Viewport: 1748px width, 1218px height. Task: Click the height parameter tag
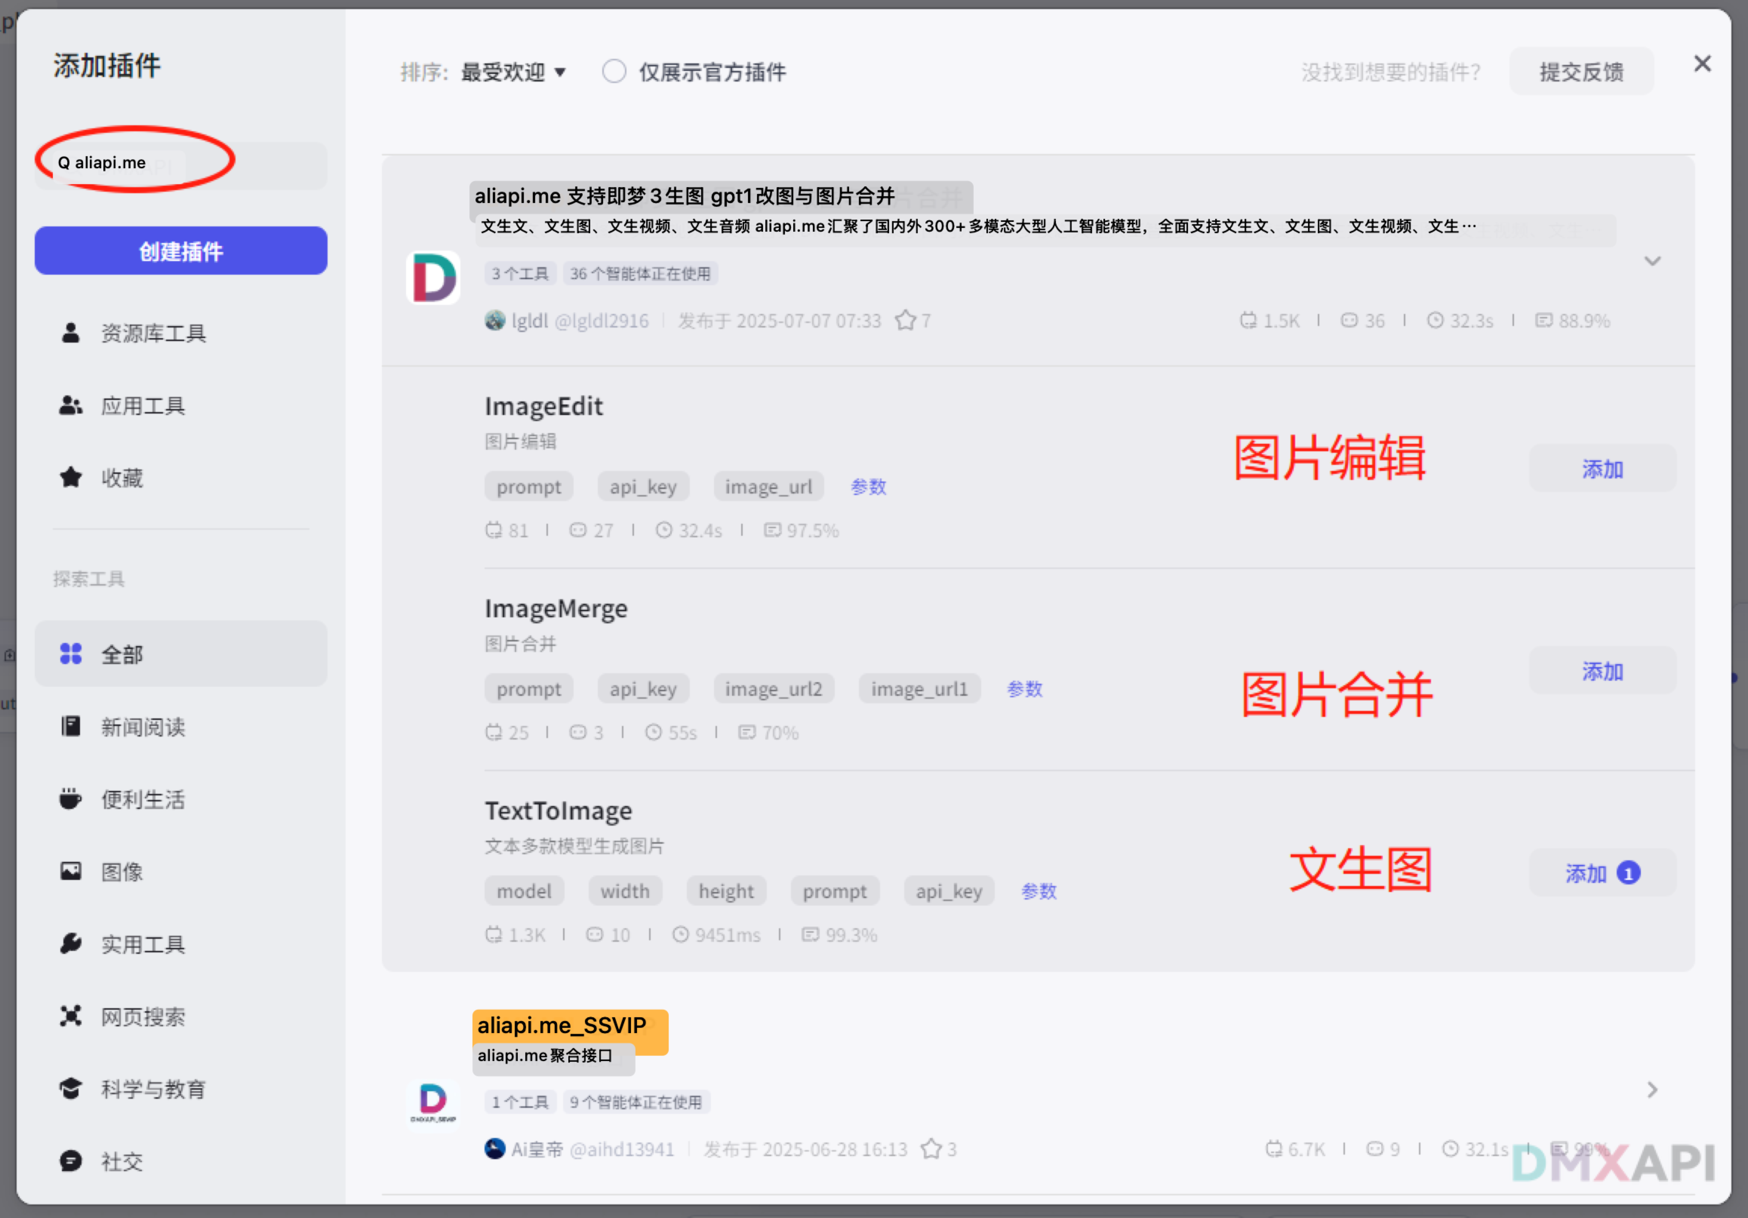(726, 890)
